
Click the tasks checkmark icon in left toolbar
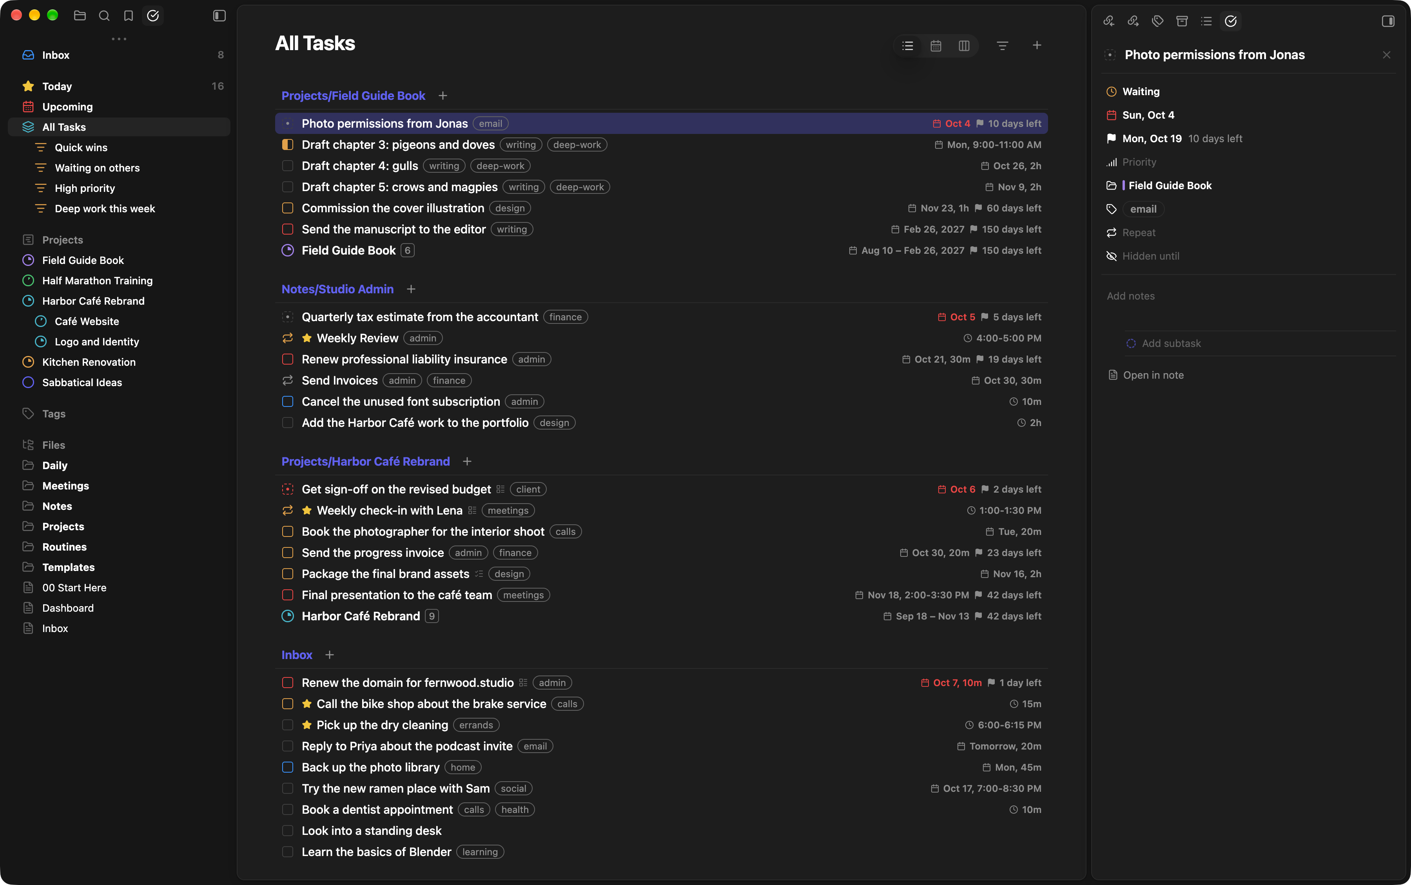[x=153, y=16]
